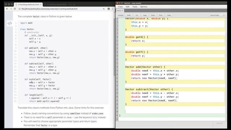Place cursor on the empty line after subtract method
The image size is (231, 130).
click(175, 112)
